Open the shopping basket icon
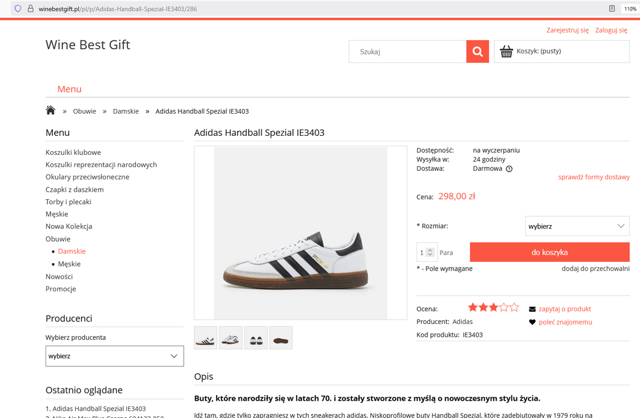 [x=506, y=52]
